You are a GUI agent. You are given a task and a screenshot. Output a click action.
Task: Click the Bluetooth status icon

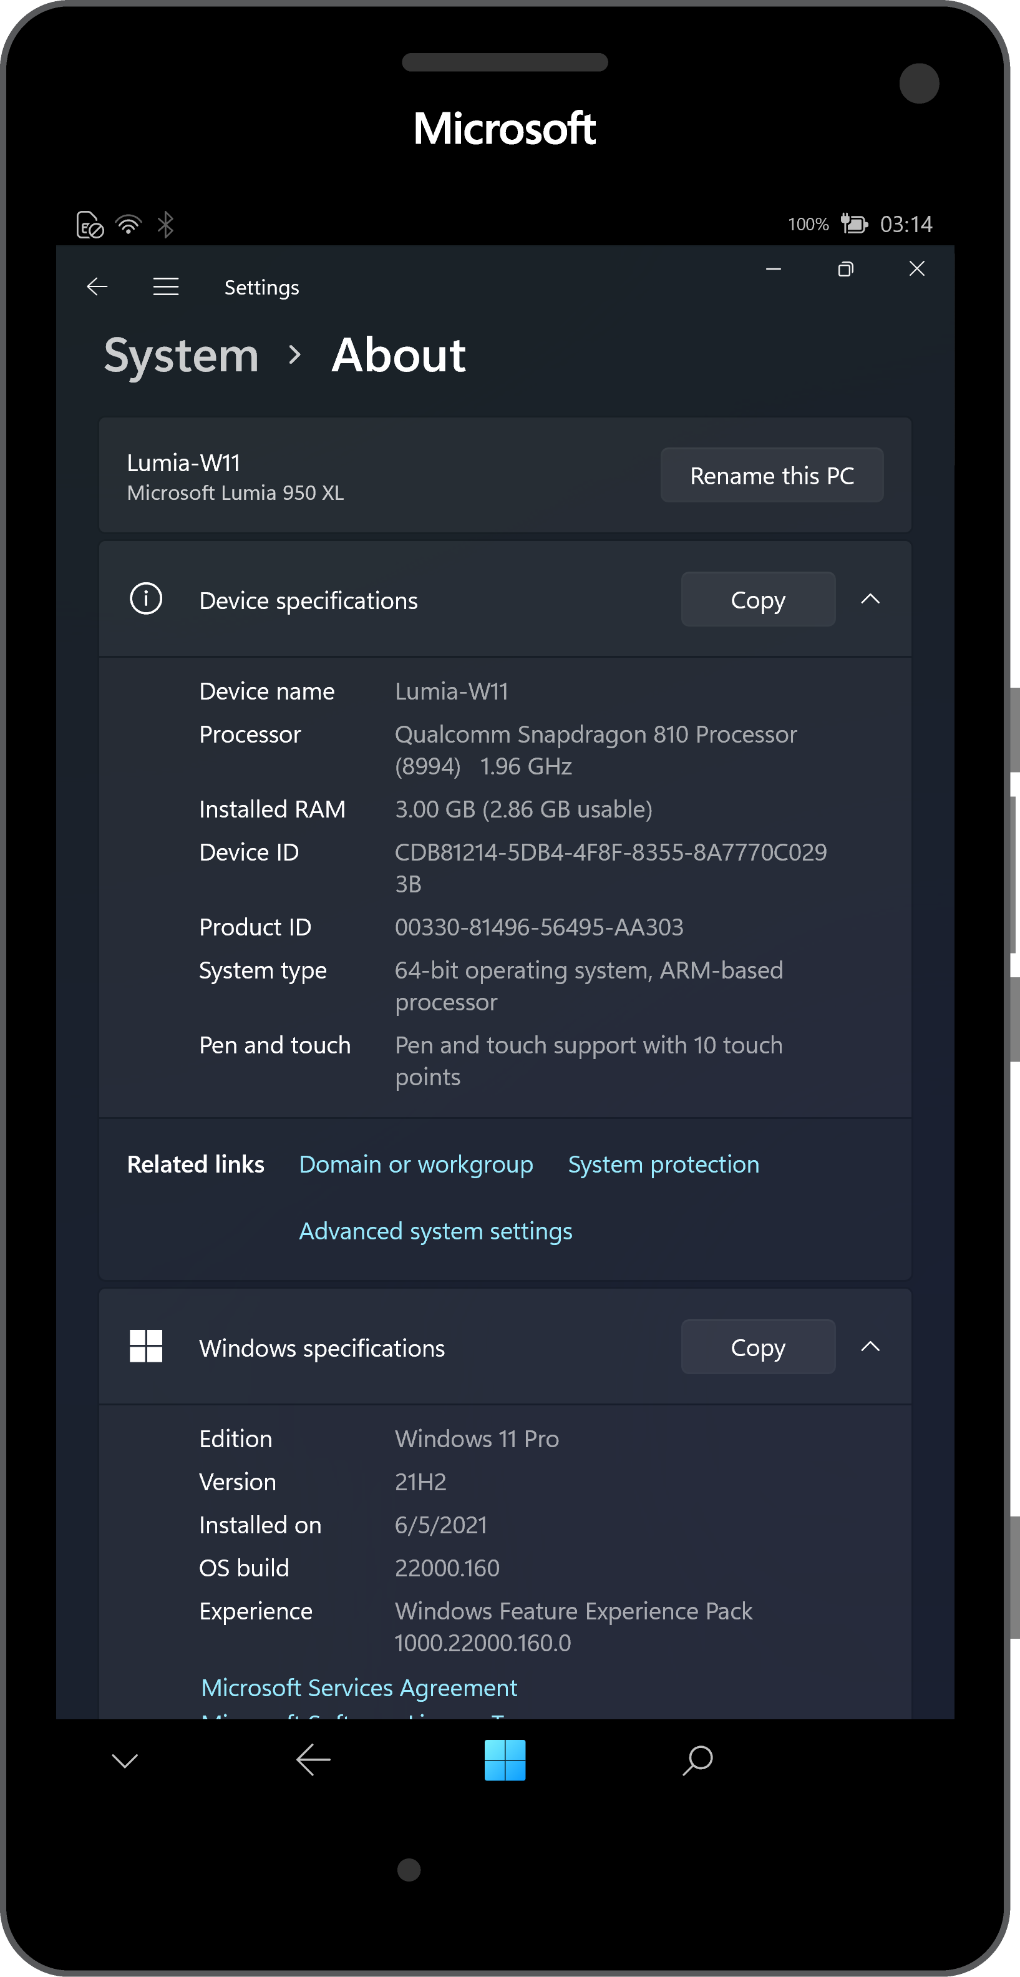(x=165, y=224)
